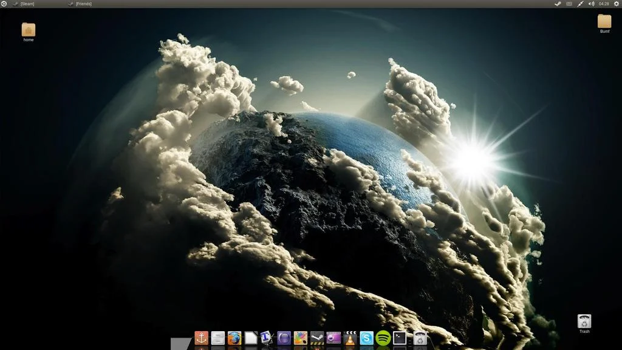Screen dimensions: 622x350
Task: Click the purple orb icon in the dock
Action: click(284, 338)
